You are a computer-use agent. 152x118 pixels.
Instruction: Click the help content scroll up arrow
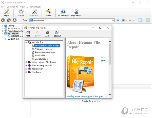(110, 41)
